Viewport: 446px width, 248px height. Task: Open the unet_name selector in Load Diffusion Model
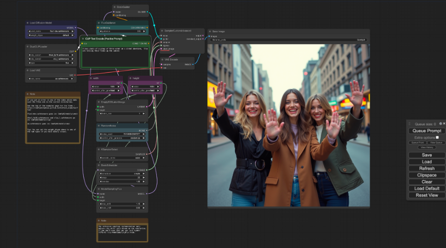(x=51, y=31)
